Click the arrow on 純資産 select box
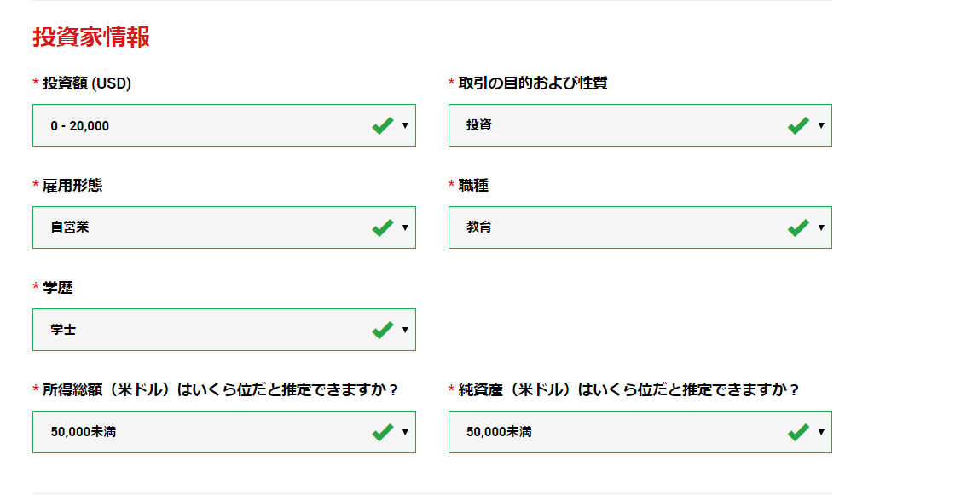The width and height of the screenshot is (955, 495). tap(821, 432)
